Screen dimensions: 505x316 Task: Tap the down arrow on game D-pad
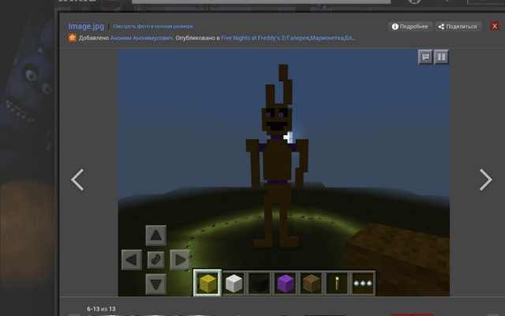156,284
